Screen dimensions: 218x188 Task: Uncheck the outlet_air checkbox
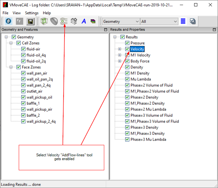pyautogui.click(x=23, y=91)
